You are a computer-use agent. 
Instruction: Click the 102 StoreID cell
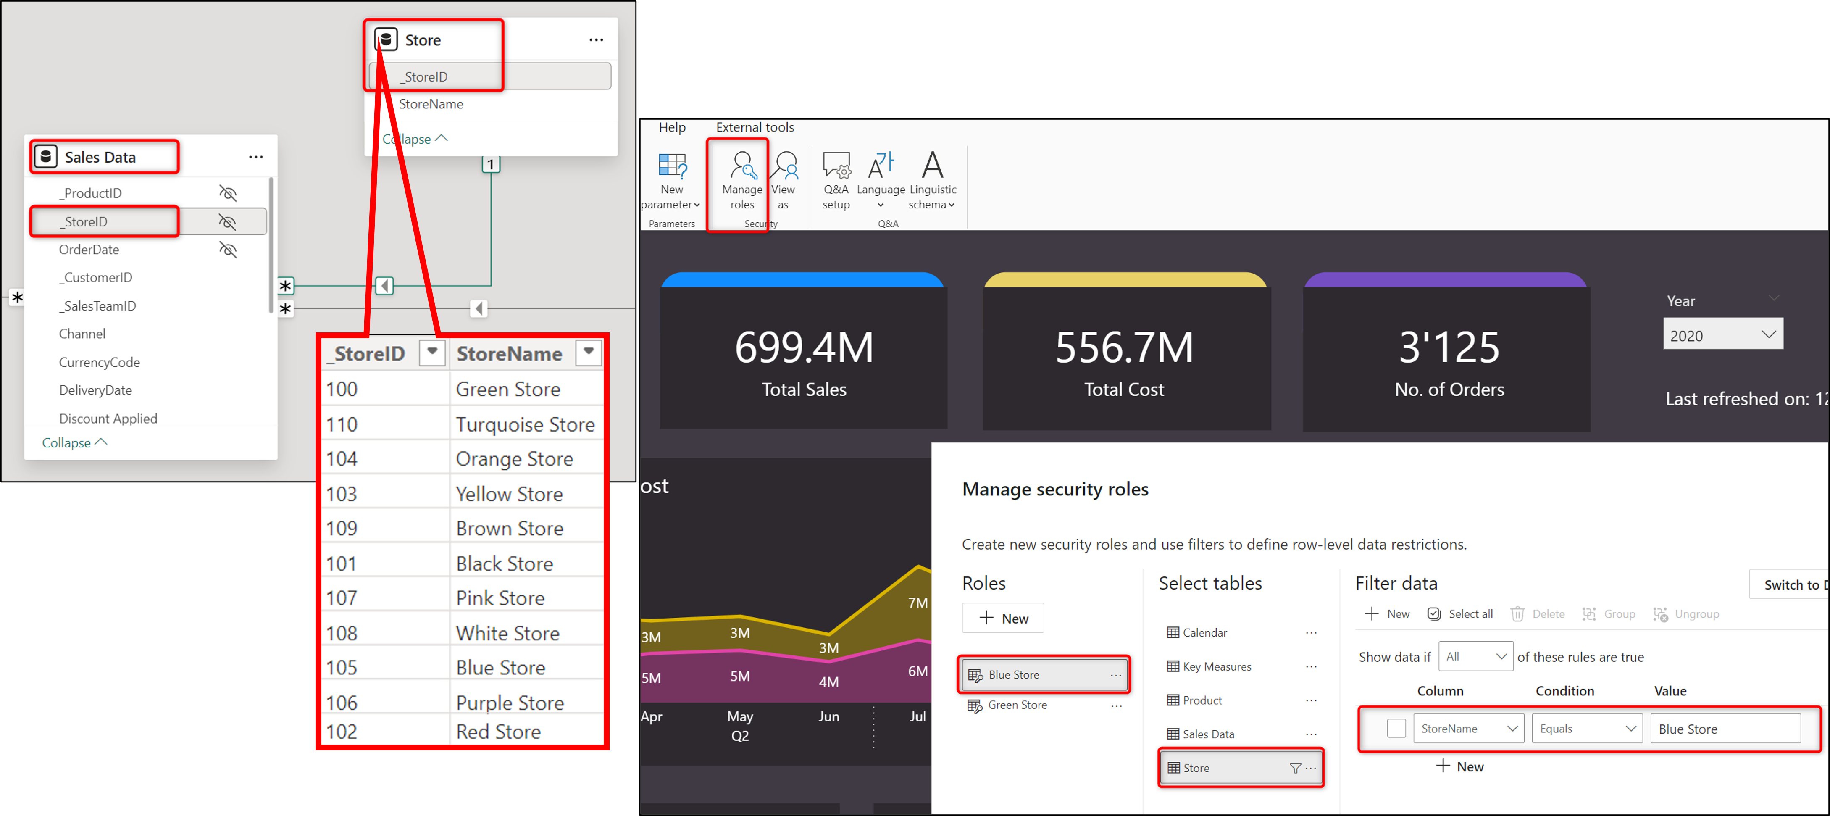pyautogui.click(x=384, y=732)
